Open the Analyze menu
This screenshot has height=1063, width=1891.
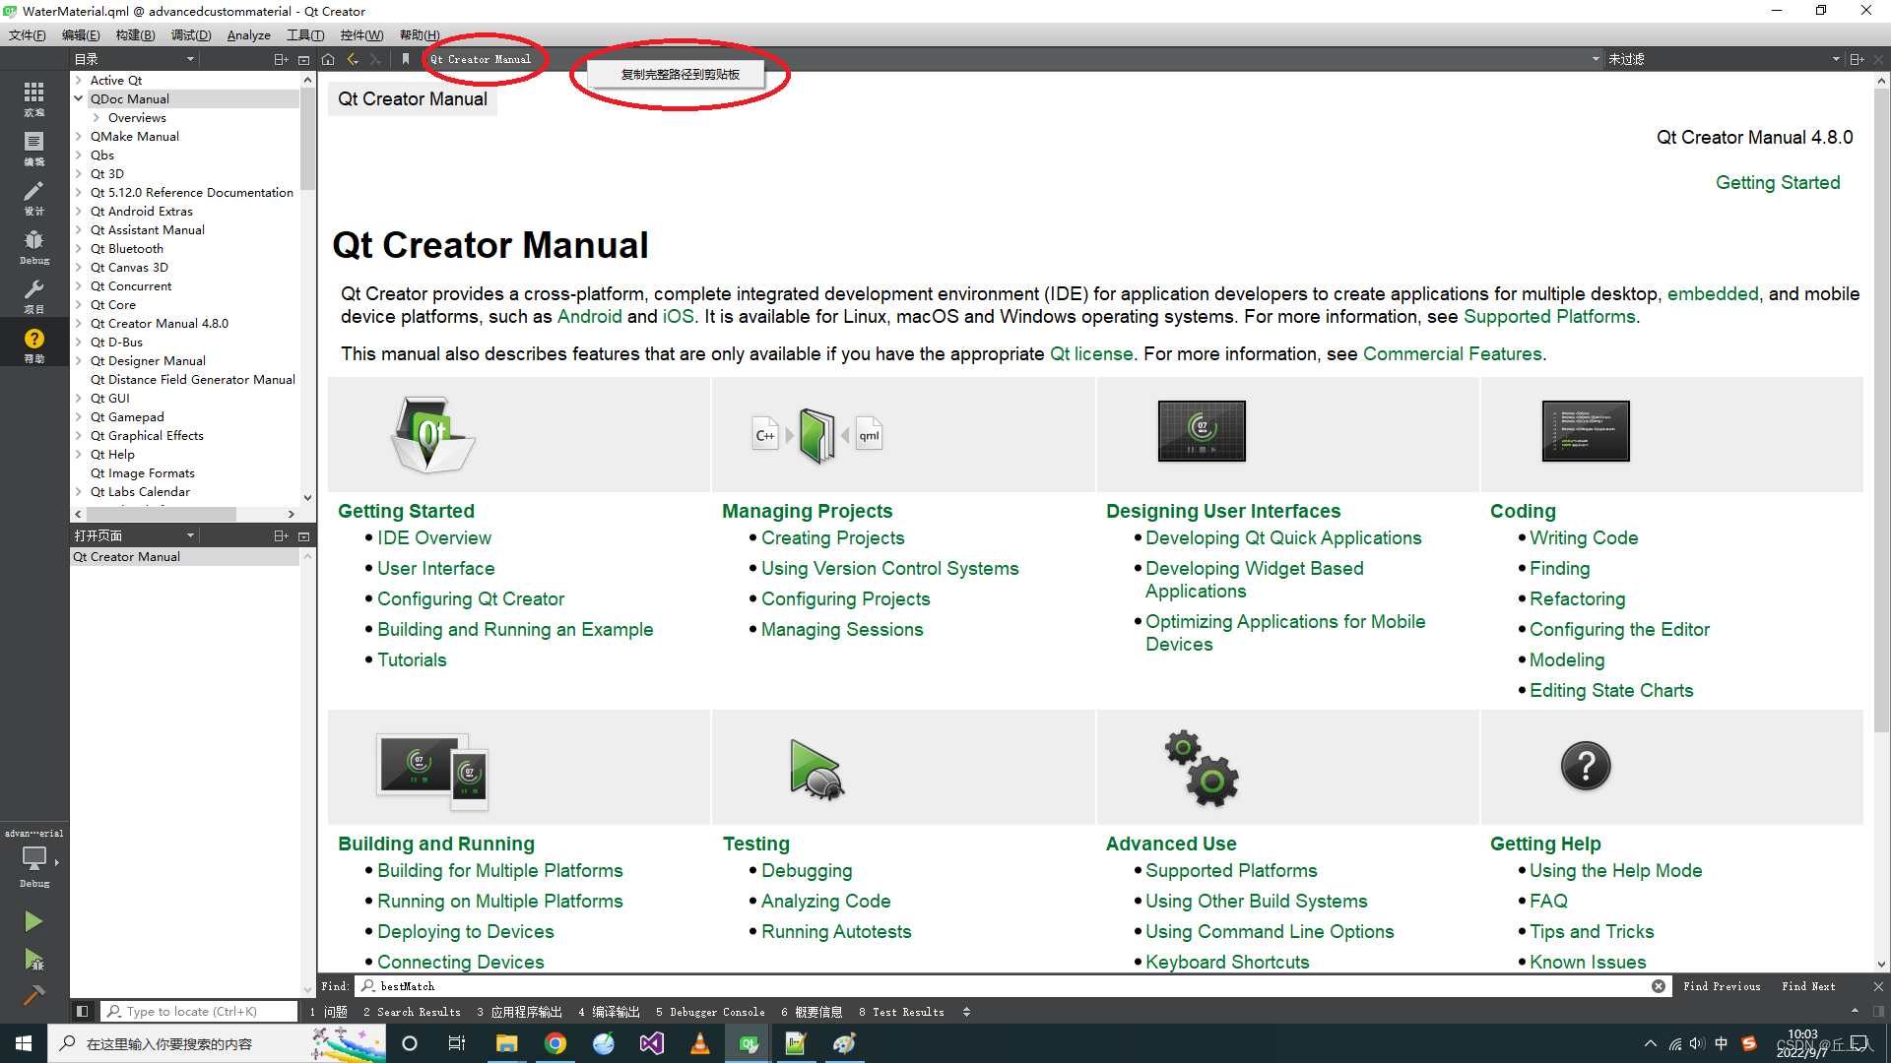click(x=248, y=35)
